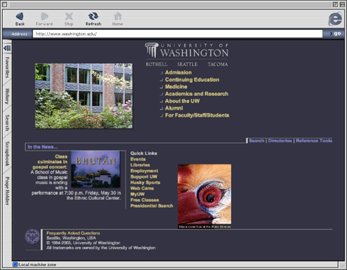
Task: Open the Support UW quick link
Action: pyautogui.click(x=144, y=176)
